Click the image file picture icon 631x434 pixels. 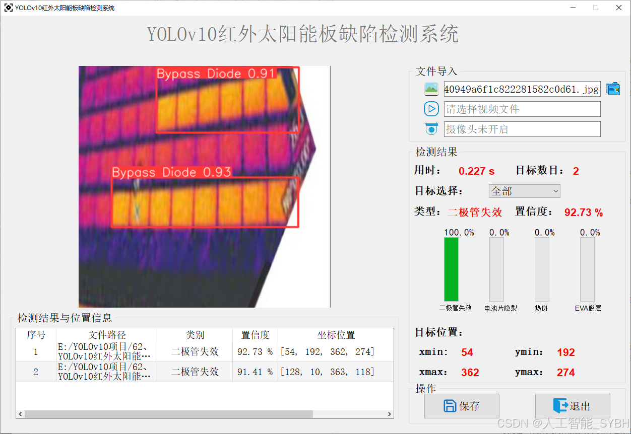click(431, 89)
